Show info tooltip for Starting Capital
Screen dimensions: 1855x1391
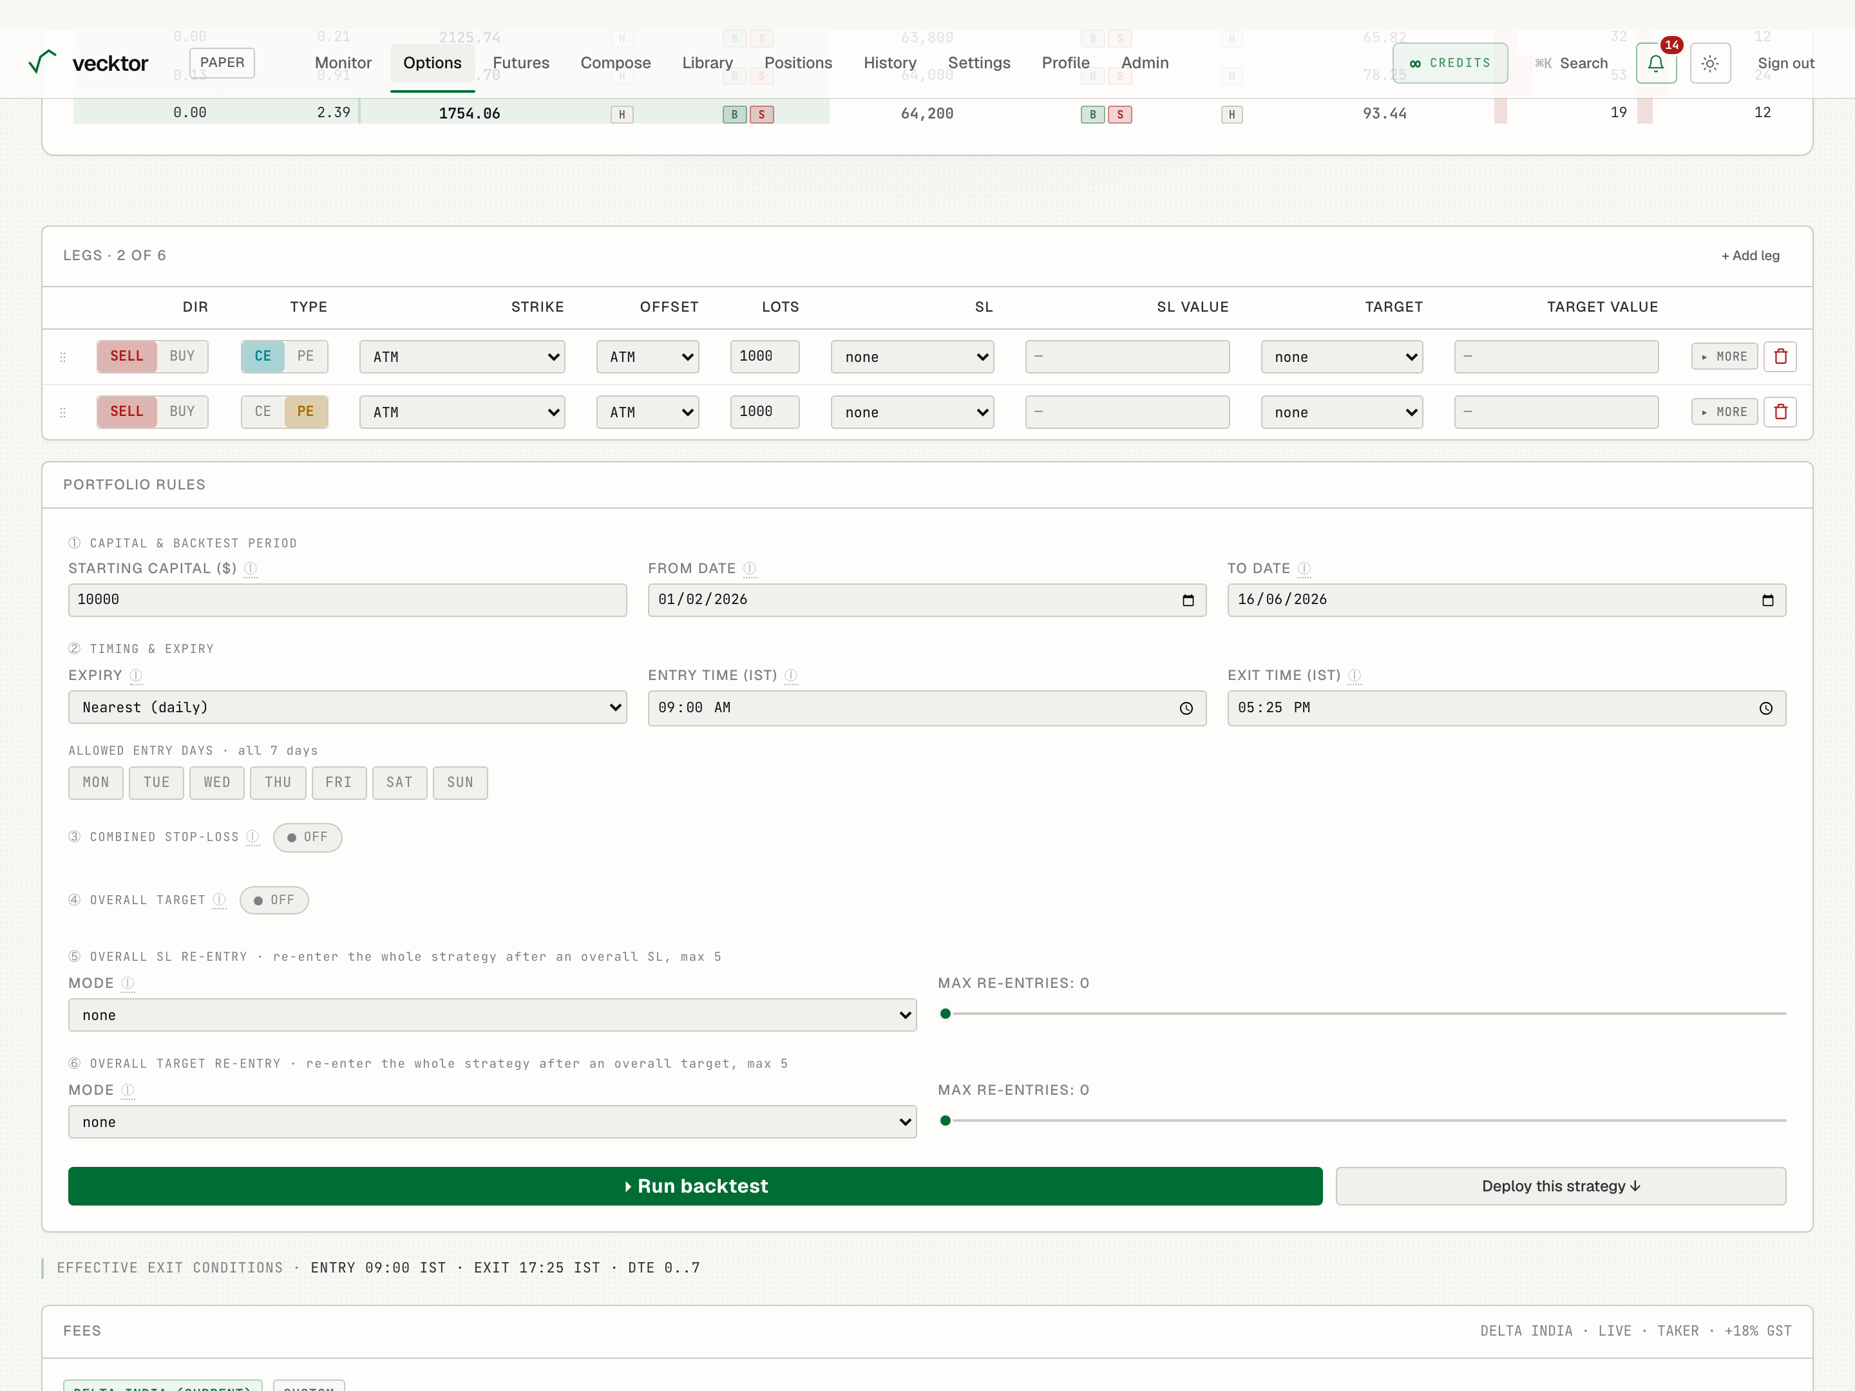[x=250, y=569]
